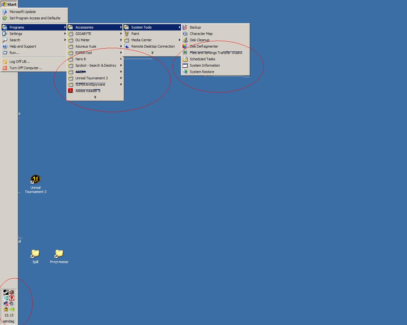This screenshot has width=407, height=325.
Task: Open the Accessories folder menu
Action: click(95, 27)
